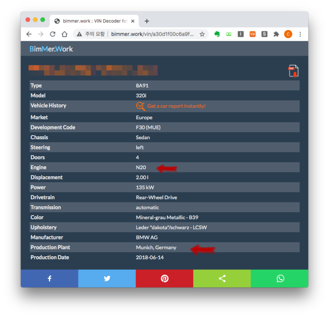Open the orange profile avatar
329x317 pixels.
click(x=288, y=34)
